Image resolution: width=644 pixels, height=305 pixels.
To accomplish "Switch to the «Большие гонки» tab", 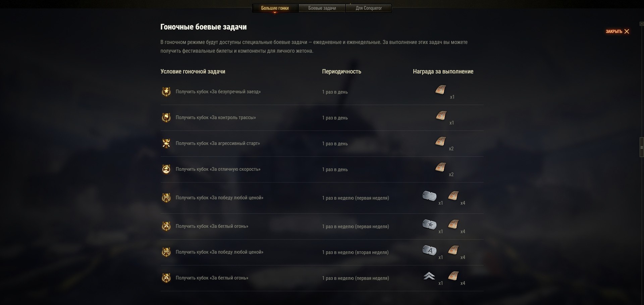I will 275,8.
